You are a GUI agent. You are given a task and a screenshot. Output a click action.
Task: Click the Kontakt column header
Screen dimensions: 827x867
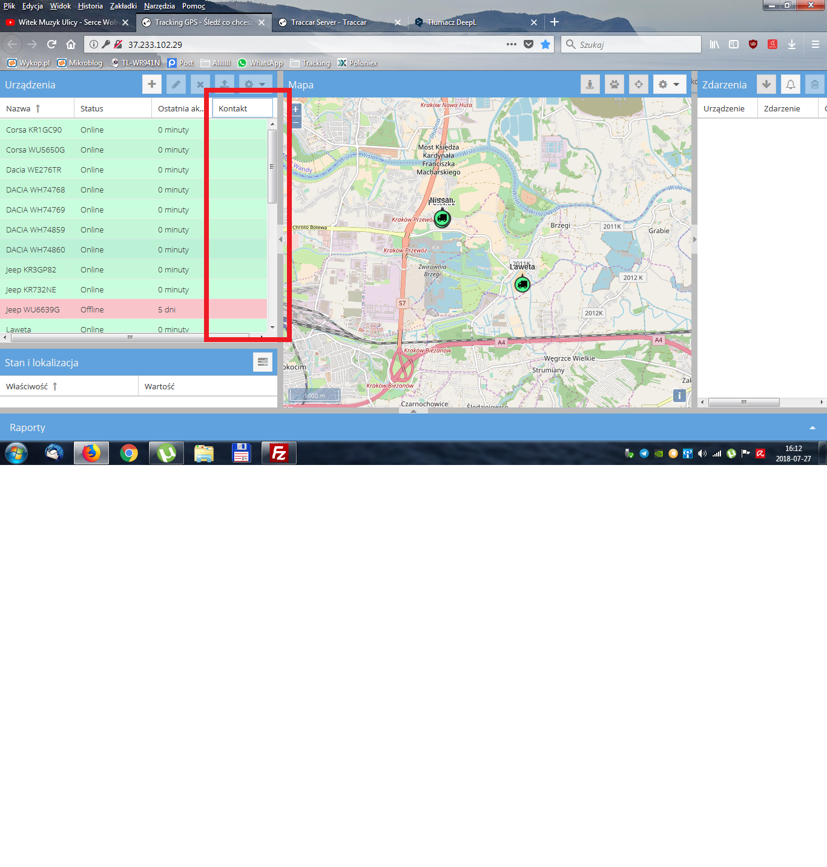coord(242,108)
